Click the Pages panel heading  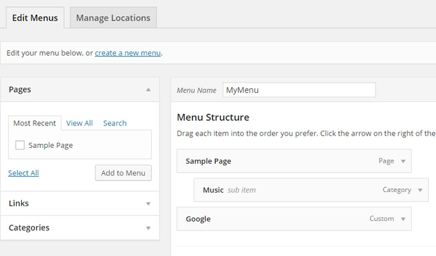pos(20,90)
